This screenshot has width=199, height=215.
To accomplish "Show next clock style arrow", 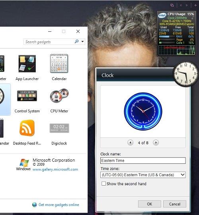I will 156,143.
